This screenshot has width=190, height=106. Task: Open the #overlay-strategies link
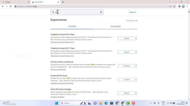click(x=57, y=97)
